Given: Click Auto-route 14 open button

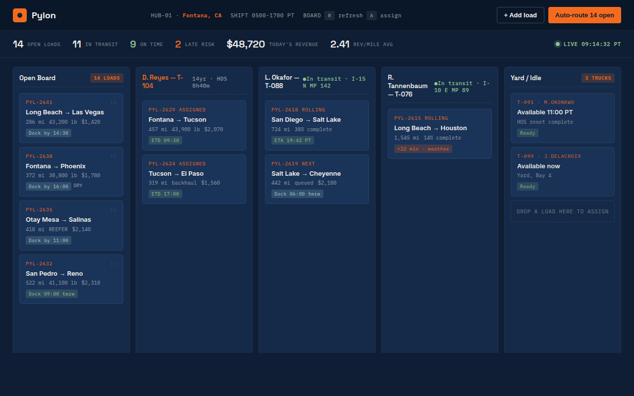Looking at the screenshot, I should 584,15.
